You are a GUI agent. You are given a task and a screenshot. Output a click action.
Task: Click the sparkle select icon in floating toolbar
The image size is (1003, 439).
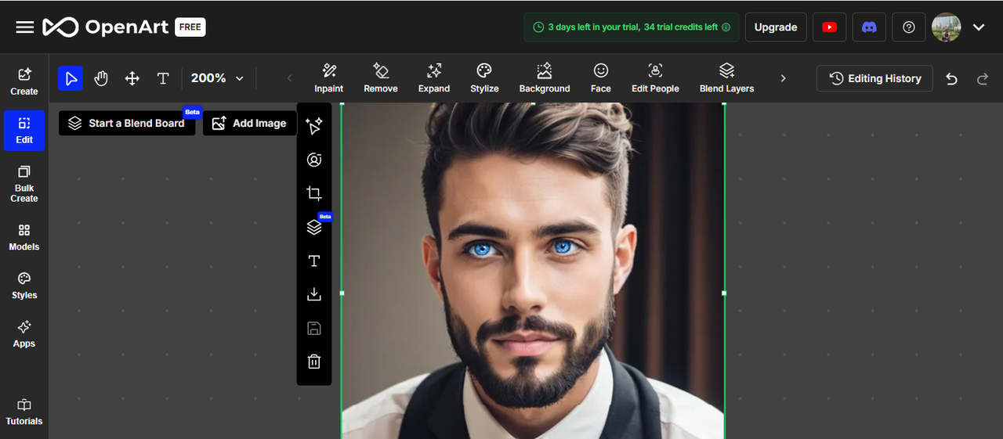coord(314,126)
